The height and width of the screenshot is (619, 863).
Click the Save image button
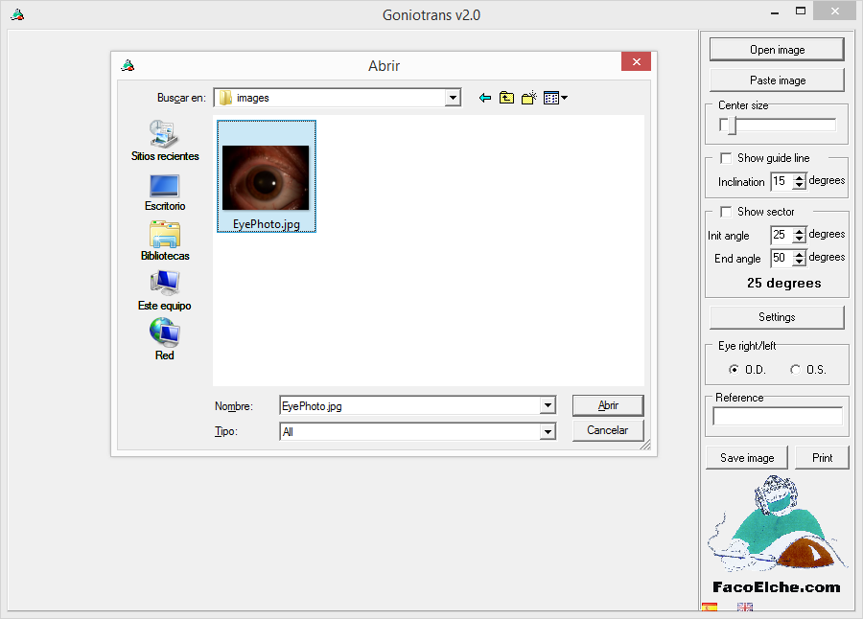(x=747, y=458)
